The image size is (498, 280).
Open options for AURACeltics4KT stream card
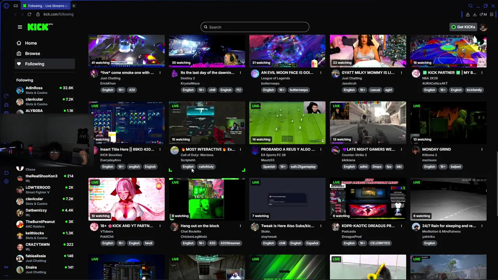(482, 73)
